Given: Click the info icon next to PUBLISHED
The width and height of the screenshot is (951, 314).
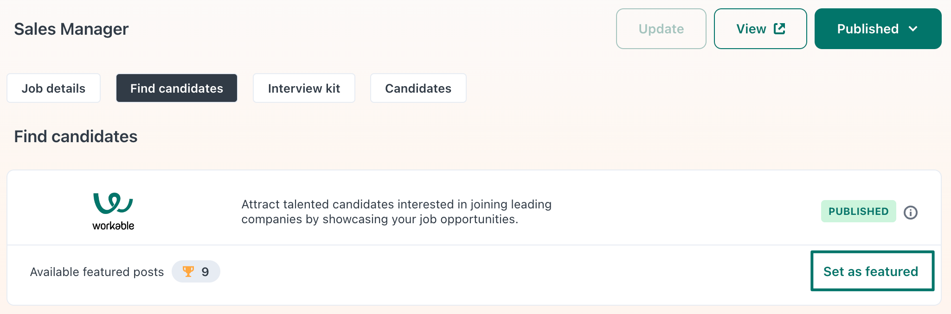Looking at the screenshot, I should tap(910, 212).
